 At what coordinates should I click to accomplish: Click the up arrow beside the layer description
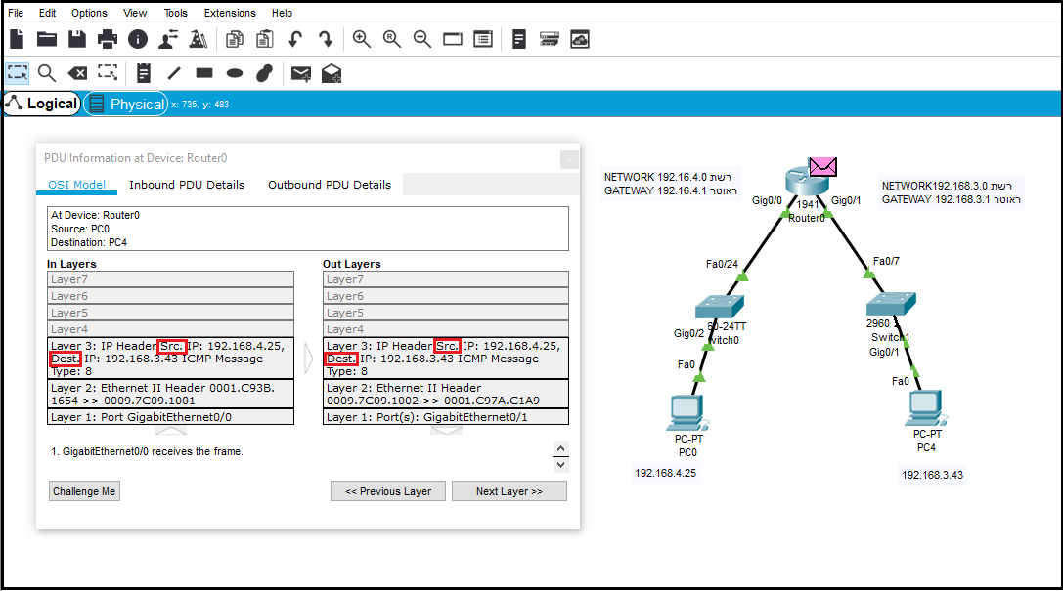click(x=560, y=448)
